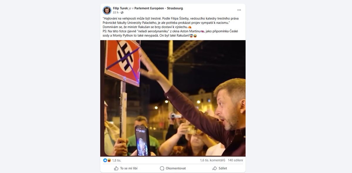Click the thumbs-up icon beside To se mi líbí
The width and height of the screenshot is (352, 173).
116,168
